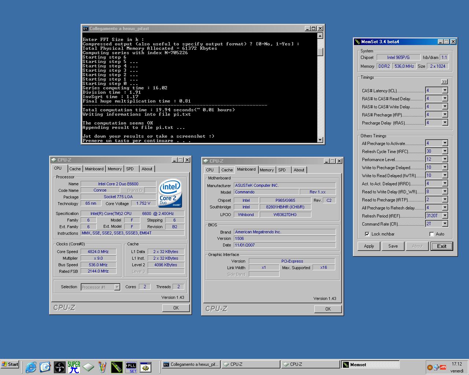Click the Rated FSB value 2144.0 MHz

(x=98, y=271)
